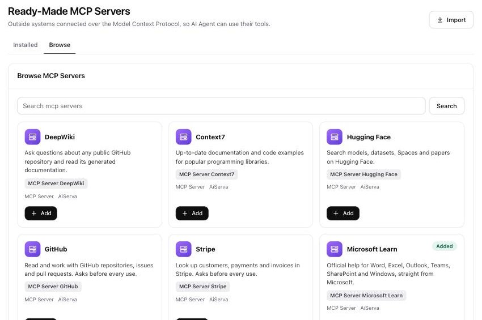Switch to the Installed tab
Screen dimensions: 482x320
point(25,45)
